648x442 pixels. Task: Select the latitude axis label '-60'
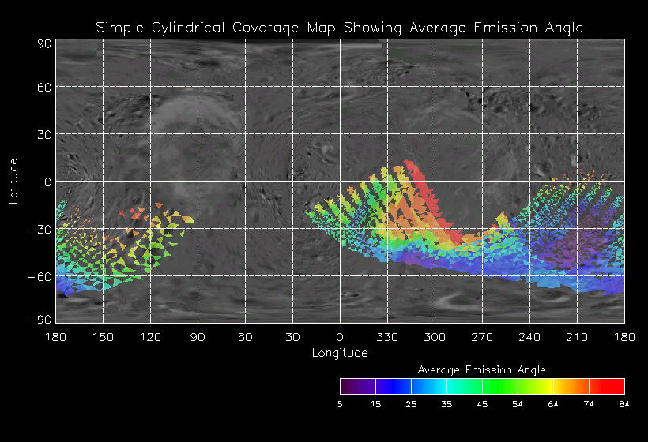40,276
